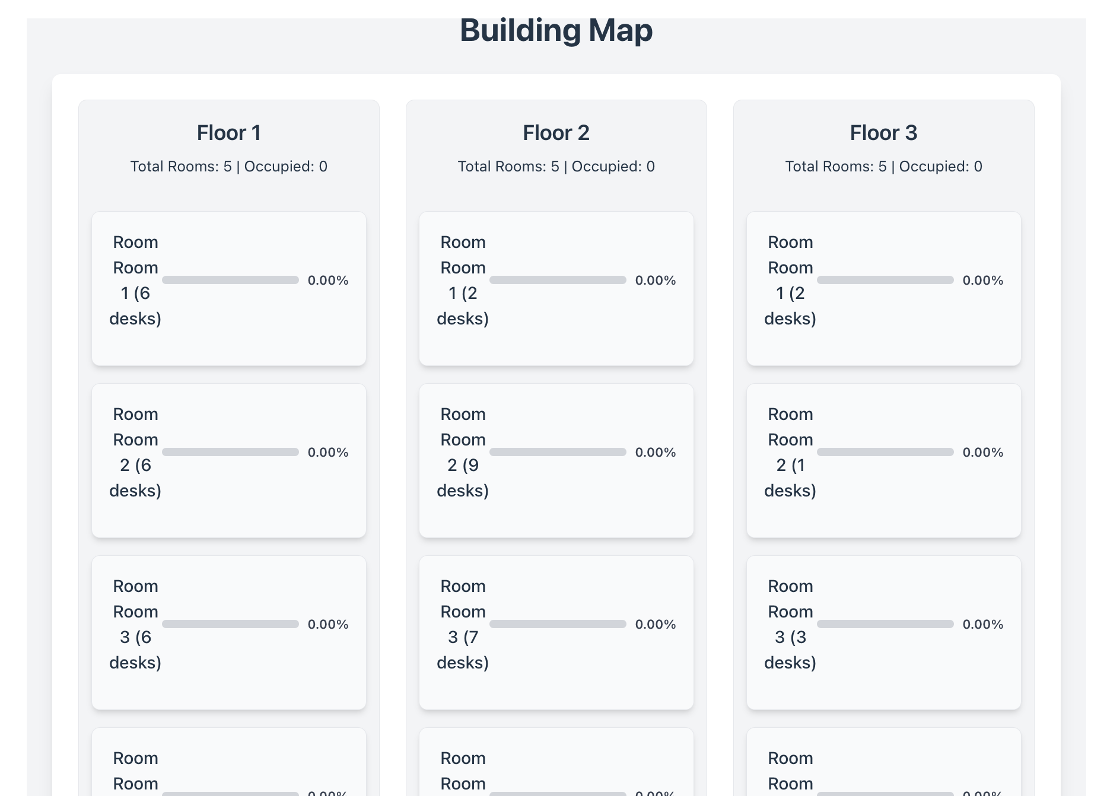
Task: Click the Floor 3 heading
Action: pos(884,133)
